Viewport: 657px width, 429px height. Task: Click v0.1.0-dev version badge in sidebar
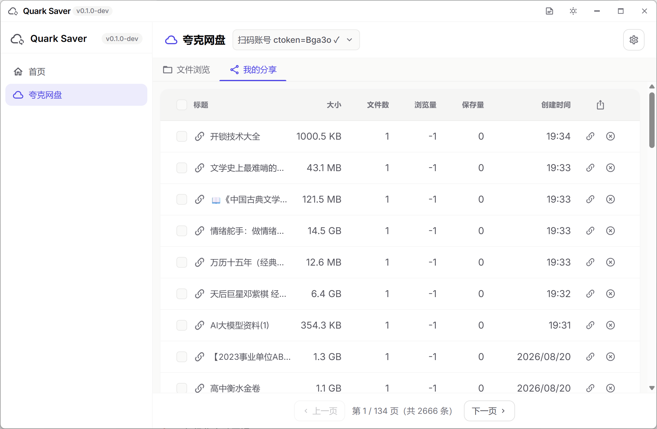(122, 39)
